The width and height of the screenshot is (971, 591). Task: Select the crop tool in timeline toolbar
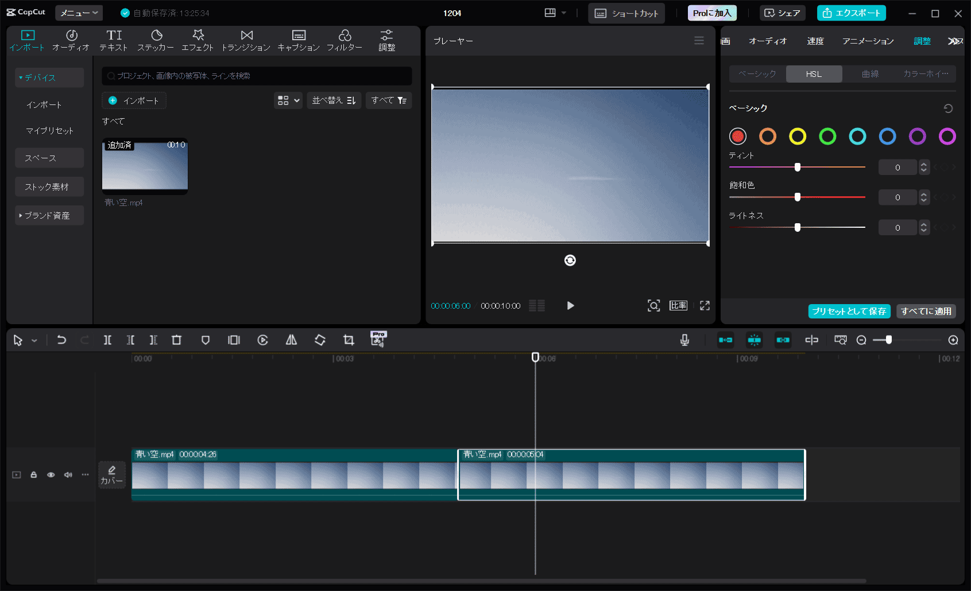point(349,340)
